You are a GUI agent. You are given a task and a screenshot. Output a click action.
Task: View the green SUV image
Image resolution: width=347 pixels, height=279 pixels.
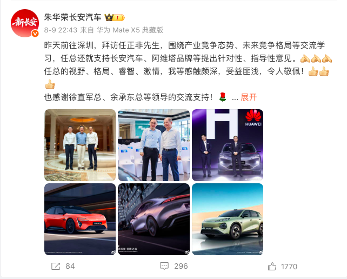click(x=228, y=219)
